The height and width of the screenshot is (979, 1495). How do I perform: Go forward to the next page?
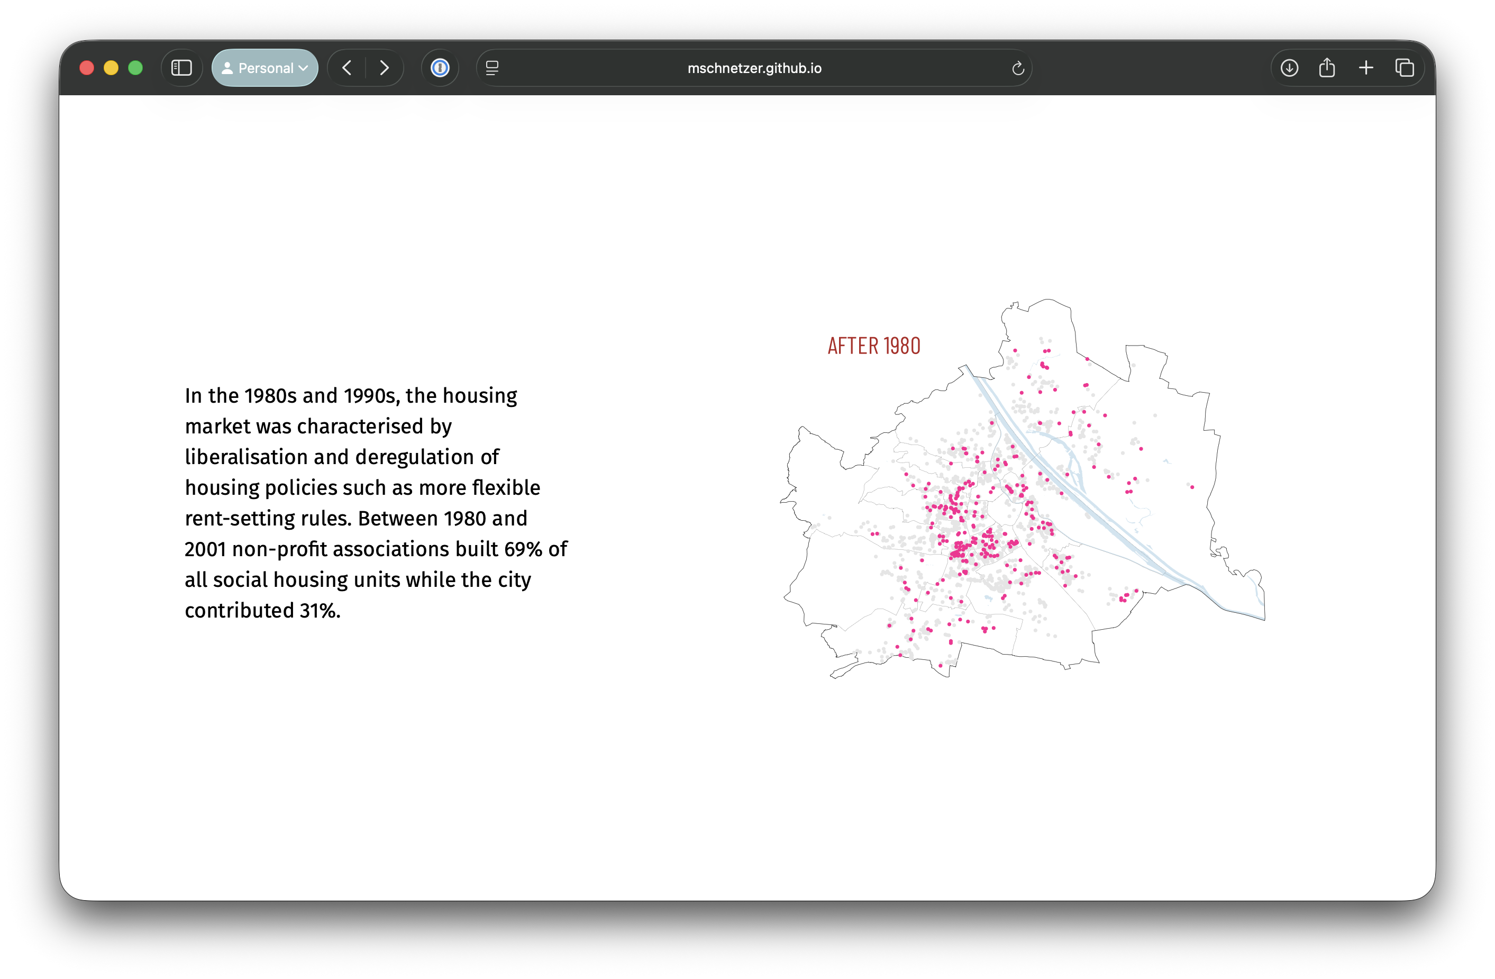[385, 68]
